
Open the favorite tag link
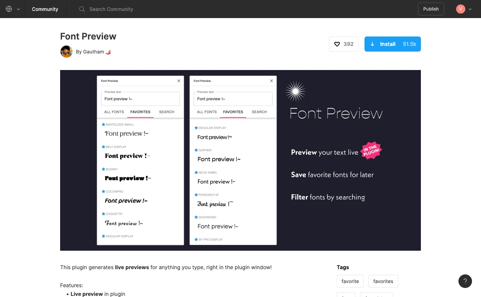point(350,281)
